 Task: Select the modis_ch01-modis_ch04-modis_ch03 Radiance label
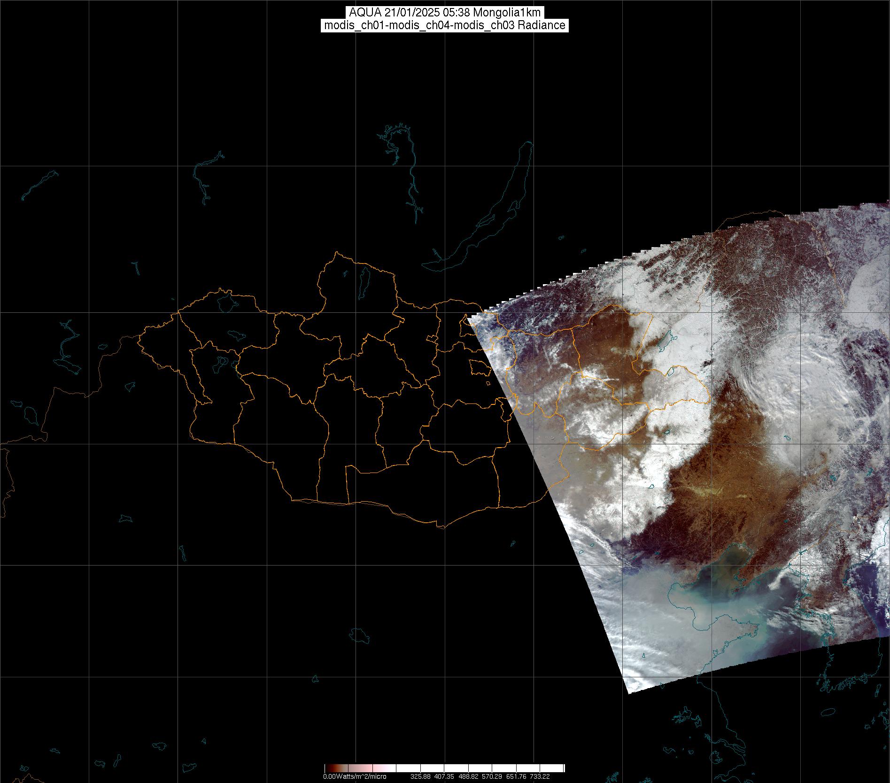click(x=445, y=25)
